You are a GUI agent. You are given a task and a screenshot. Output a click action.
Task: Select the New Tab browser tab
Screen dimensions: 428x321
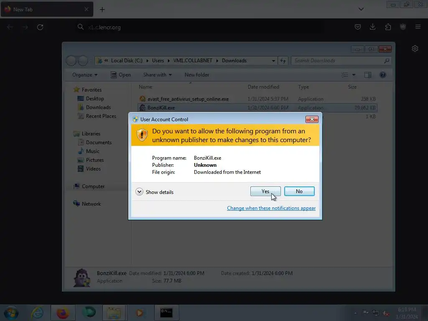pos(47,9)
